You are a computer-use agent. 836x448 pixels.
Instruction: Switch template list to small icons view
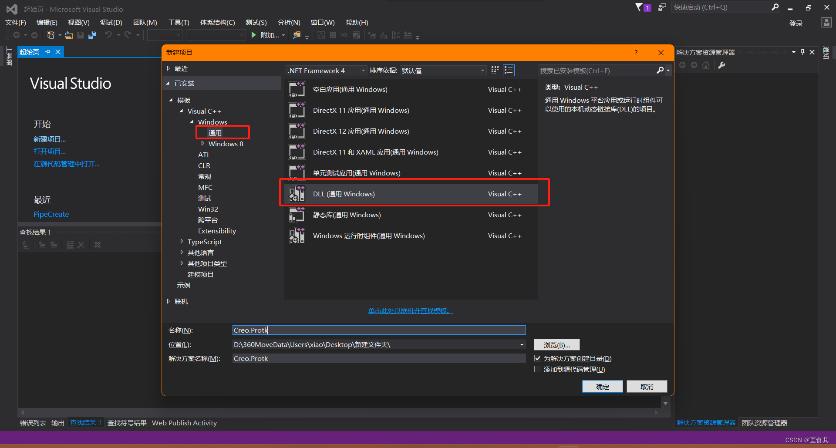pyautogui.click(x=495, y=70)
